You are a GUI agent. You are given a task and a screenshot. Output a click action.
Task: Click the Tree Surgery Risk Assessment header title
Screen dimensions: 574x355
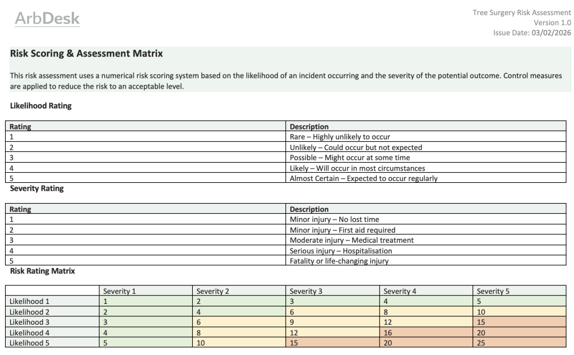pos(522,13)
